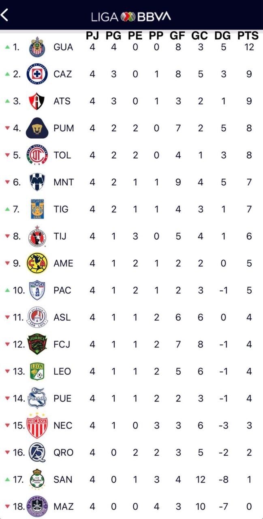Click the PJ matches played header
Screen dimensions: 263x519
coord(92,35)
